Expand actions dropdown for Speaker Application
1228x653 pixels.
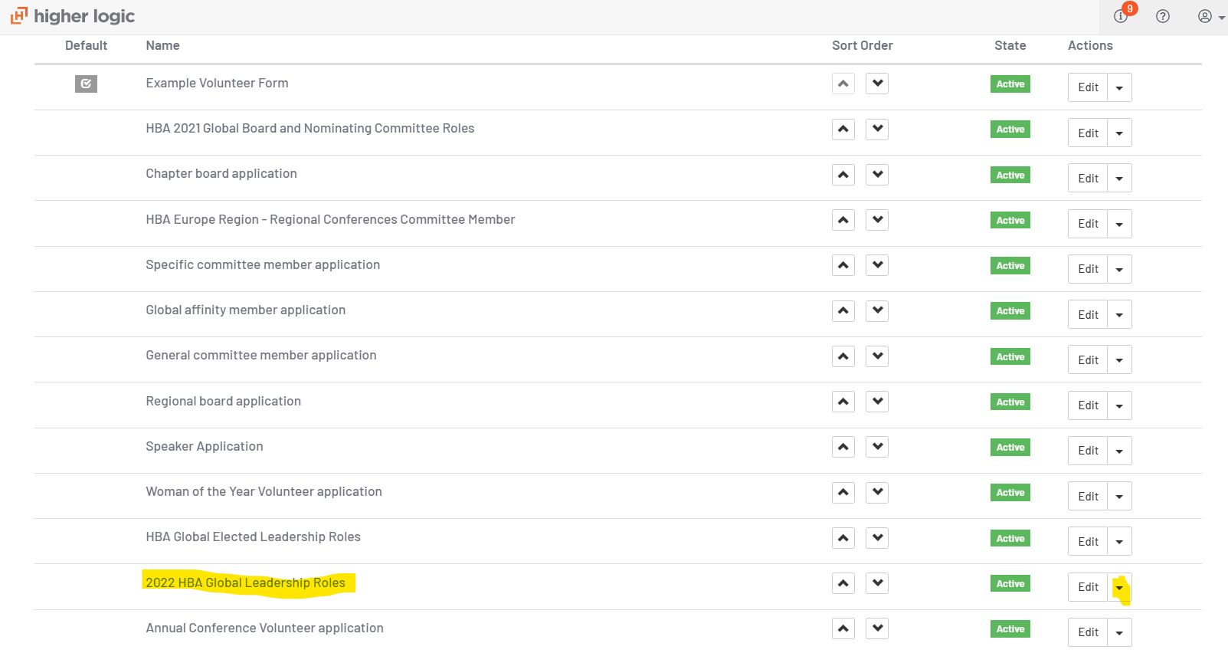1119,451
